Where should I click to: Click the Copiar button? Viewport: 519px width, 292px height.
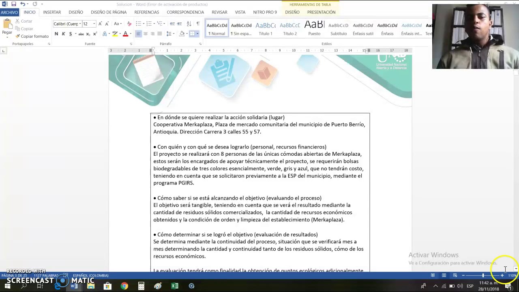[x=24, y=29]
